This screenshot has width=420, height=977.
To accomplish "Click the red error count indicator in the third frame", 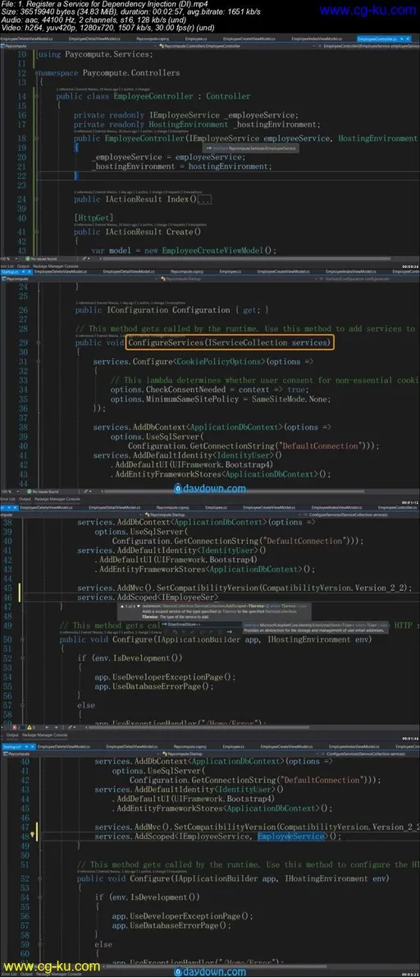I will click(16, 727).
